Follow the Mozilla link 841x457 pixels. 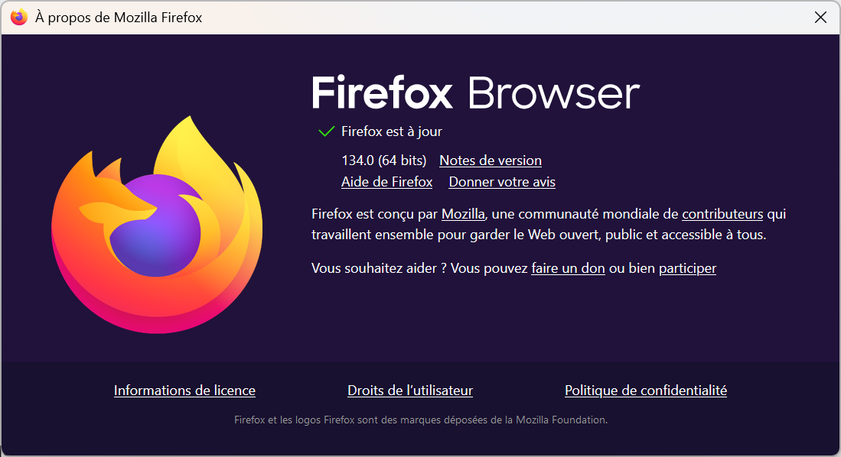[x=463, y=214]
